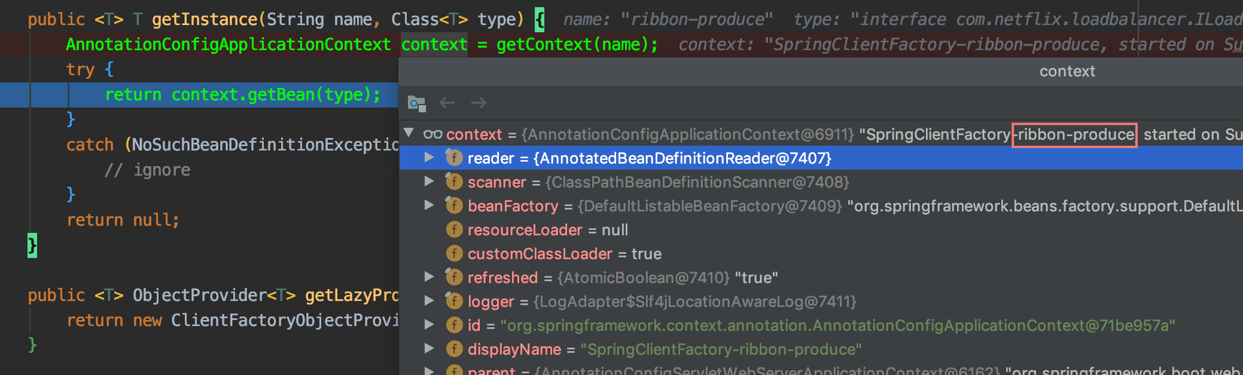Viewport: 1243px width, 375px height.
Task: Collapse the root context node
Action: (x=409, y=133)
